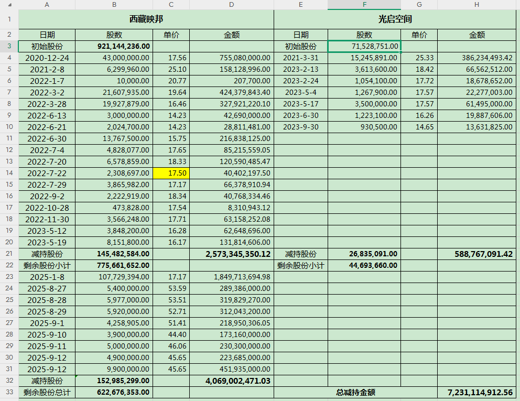The height and width of the screenshot is (401, 520).
Task: Click the merged title cell 光启空间
Action: pyautogui.click(x=395, y=19)
